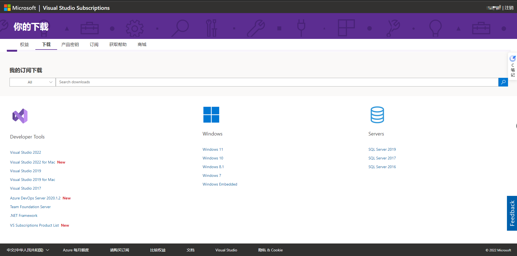Click the Windows logo icon

tap(211, 115)
